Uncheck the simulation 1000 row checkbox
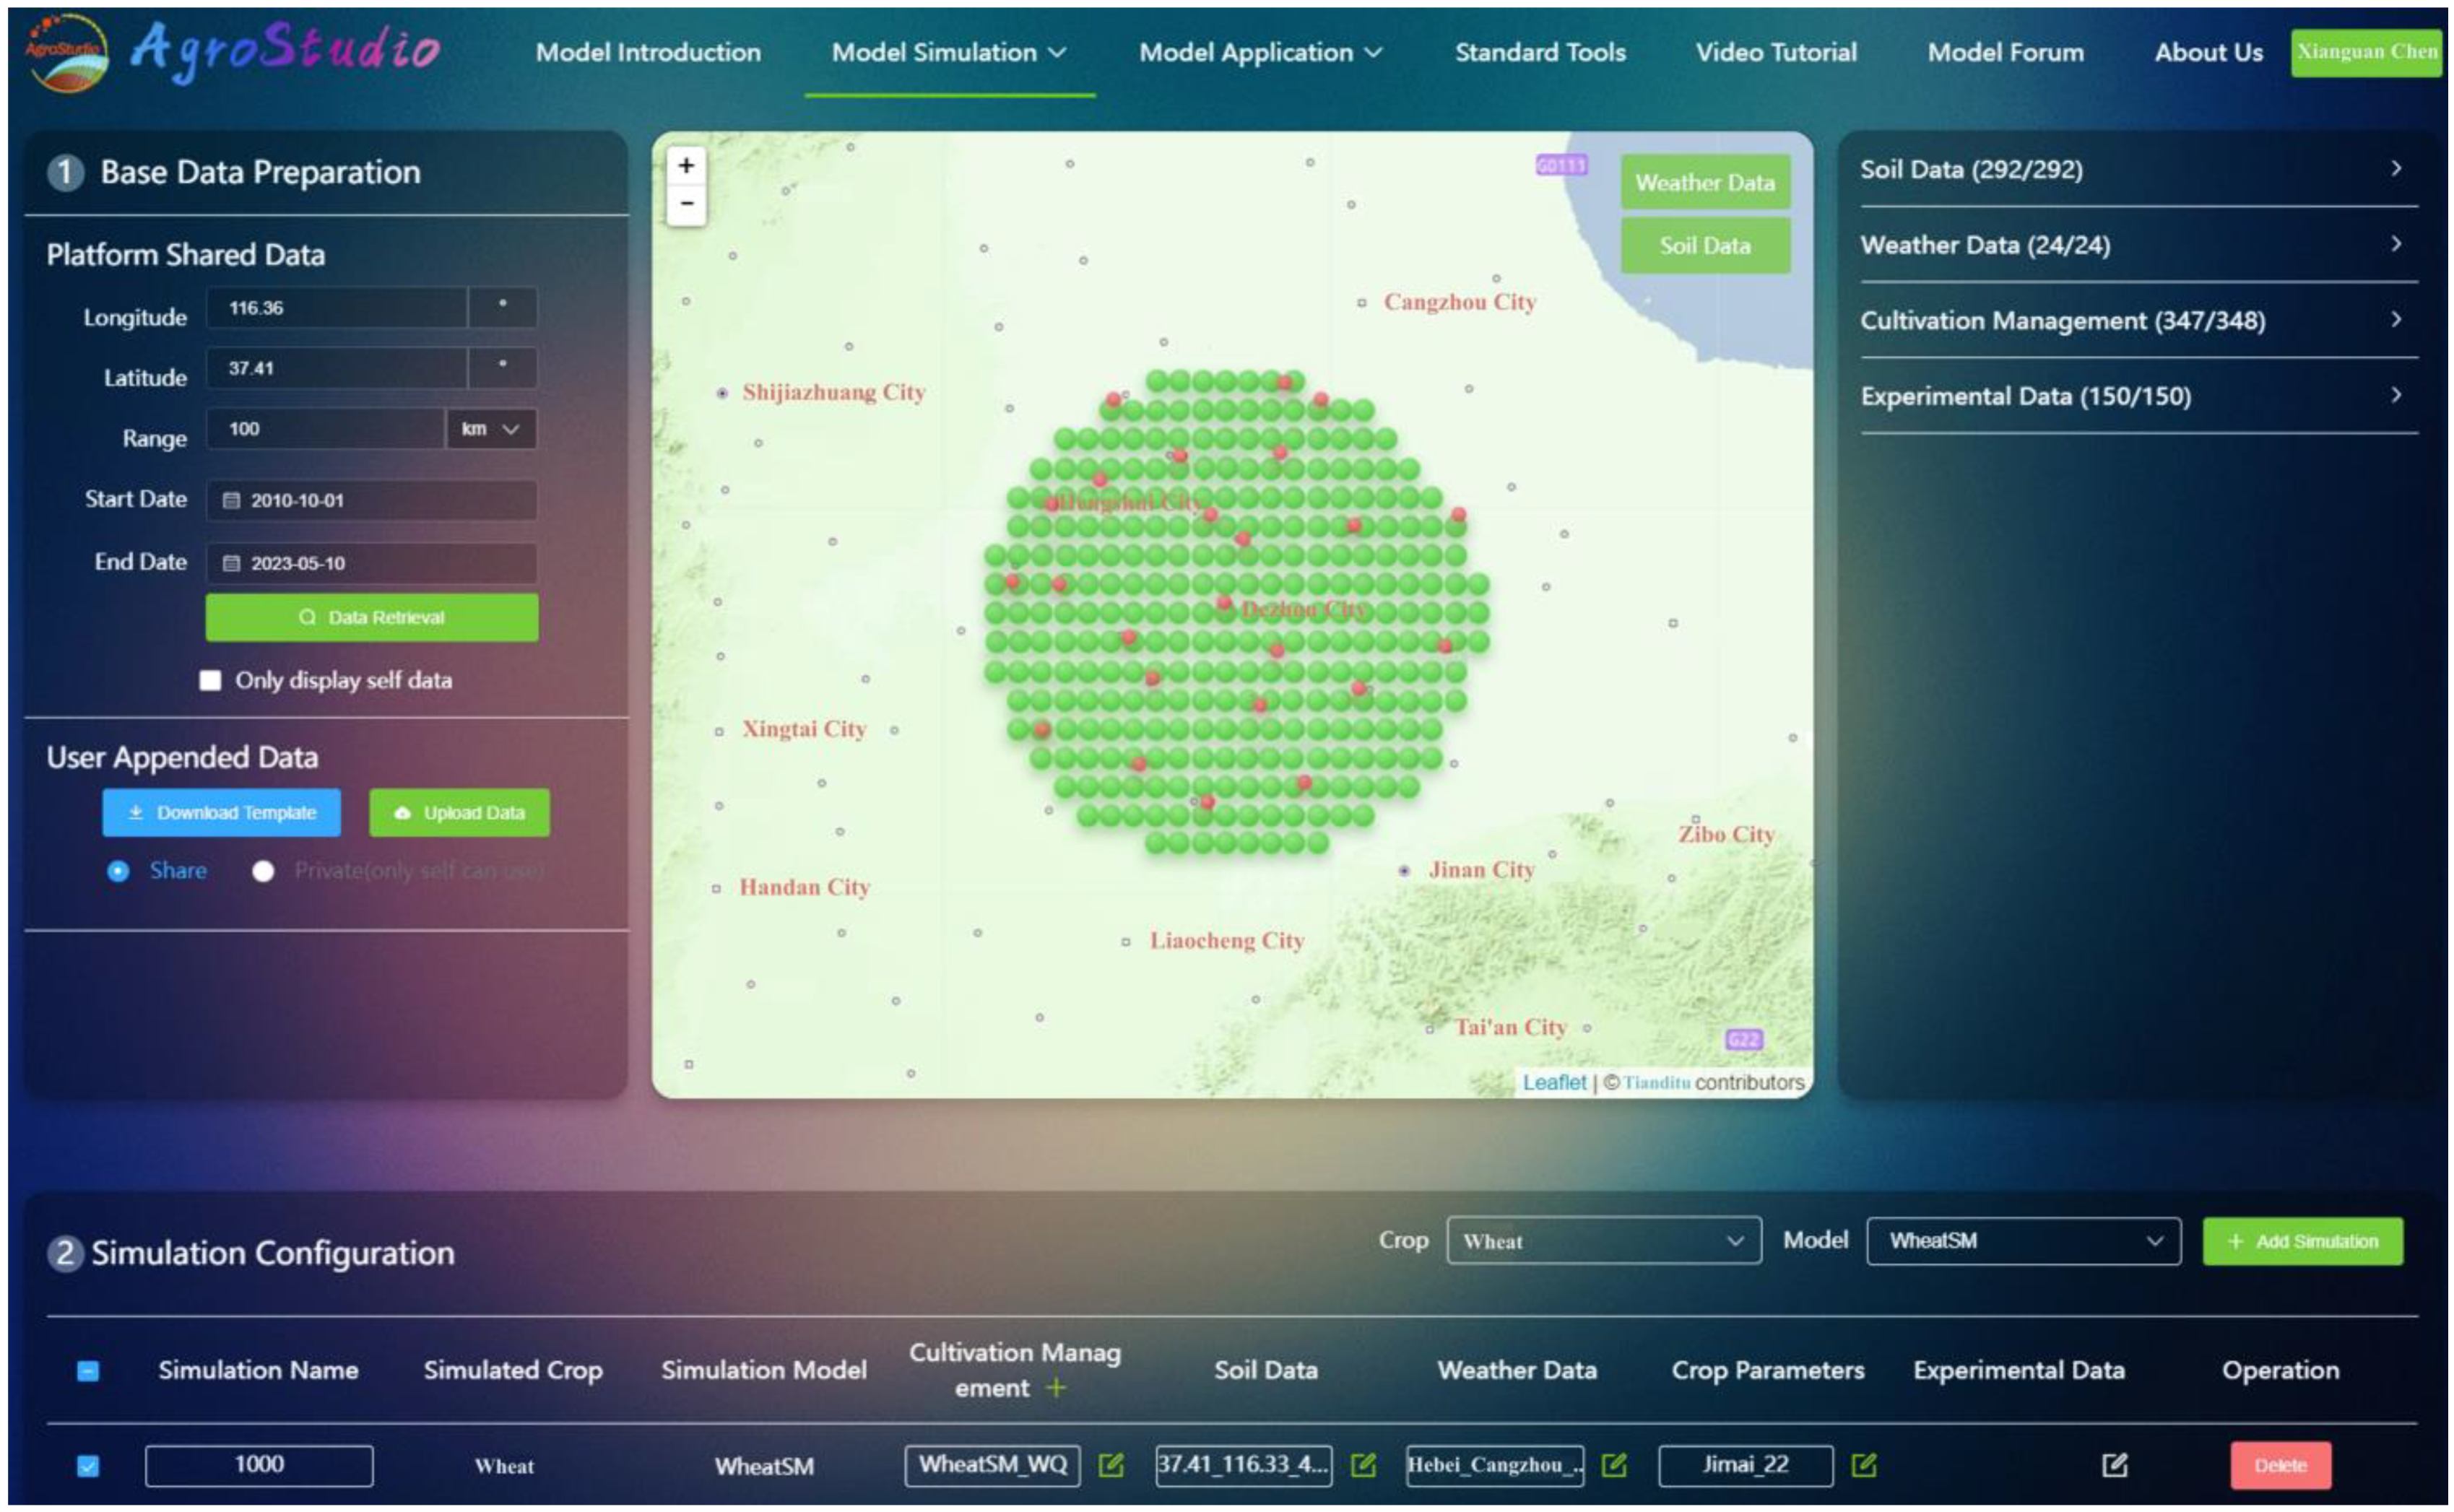2454x1512 pixels. pyautogui.click(x=88, y=1466)
